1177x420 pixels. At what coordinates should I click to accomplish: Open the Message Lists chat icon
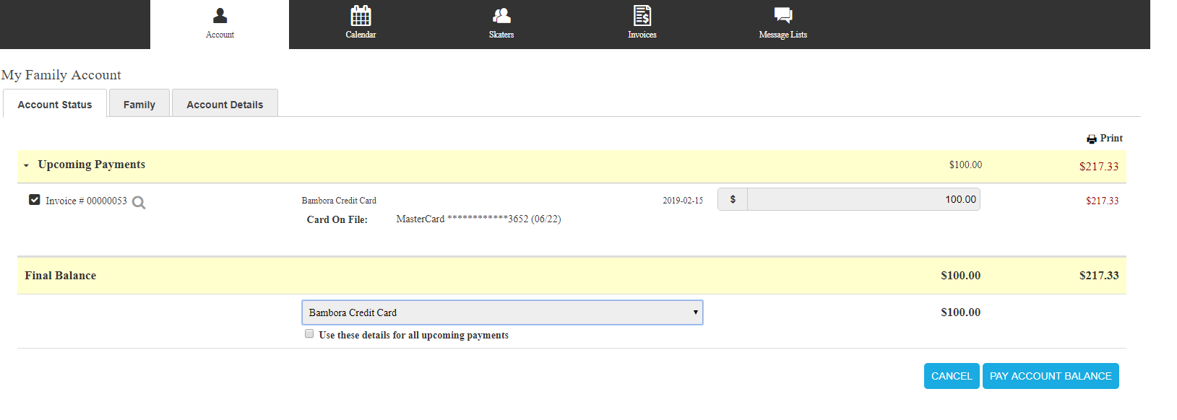783,15
